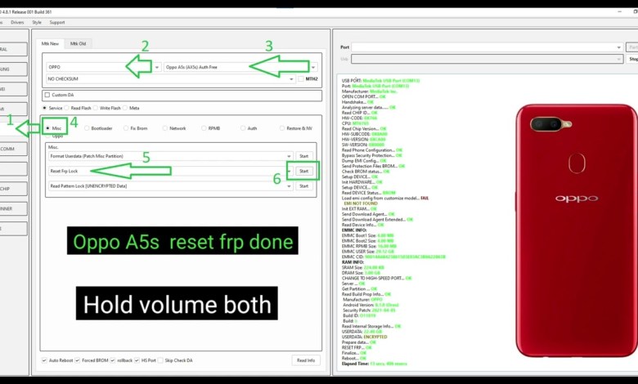The image size is (638, 384).
Task: Open the Port selection dropdown
Action: pos(617,47)
